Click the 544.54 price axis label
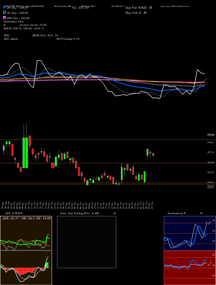Screen dimensions: 216x285 coord(211,162)
